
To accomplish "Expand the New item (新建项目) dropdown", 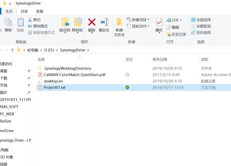I will coord(148,20).
